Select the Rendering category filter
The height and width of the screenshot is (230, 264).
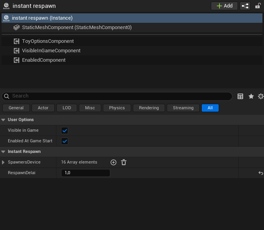tap(149, 108)
